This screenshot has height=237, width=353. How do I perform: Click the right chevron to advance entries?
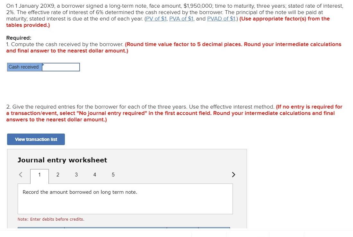coord(234,175)
